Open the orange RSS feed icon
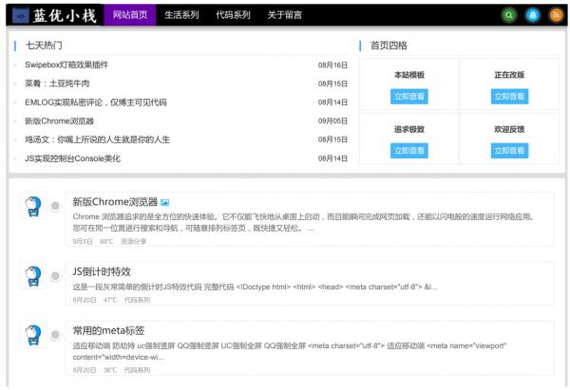The width and height of the screenshot is (570, 390). [555, 15]
